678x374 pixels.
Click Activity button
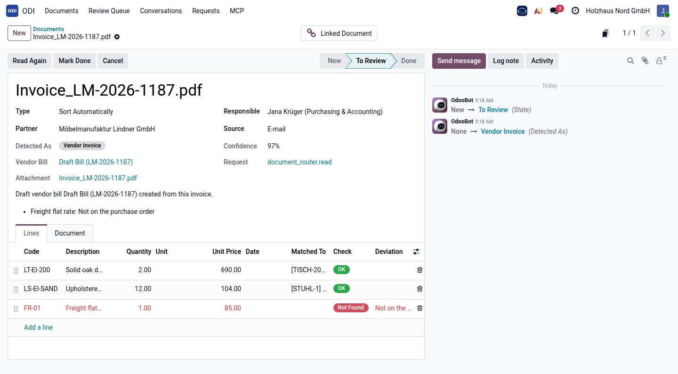(x=542, y=61)
